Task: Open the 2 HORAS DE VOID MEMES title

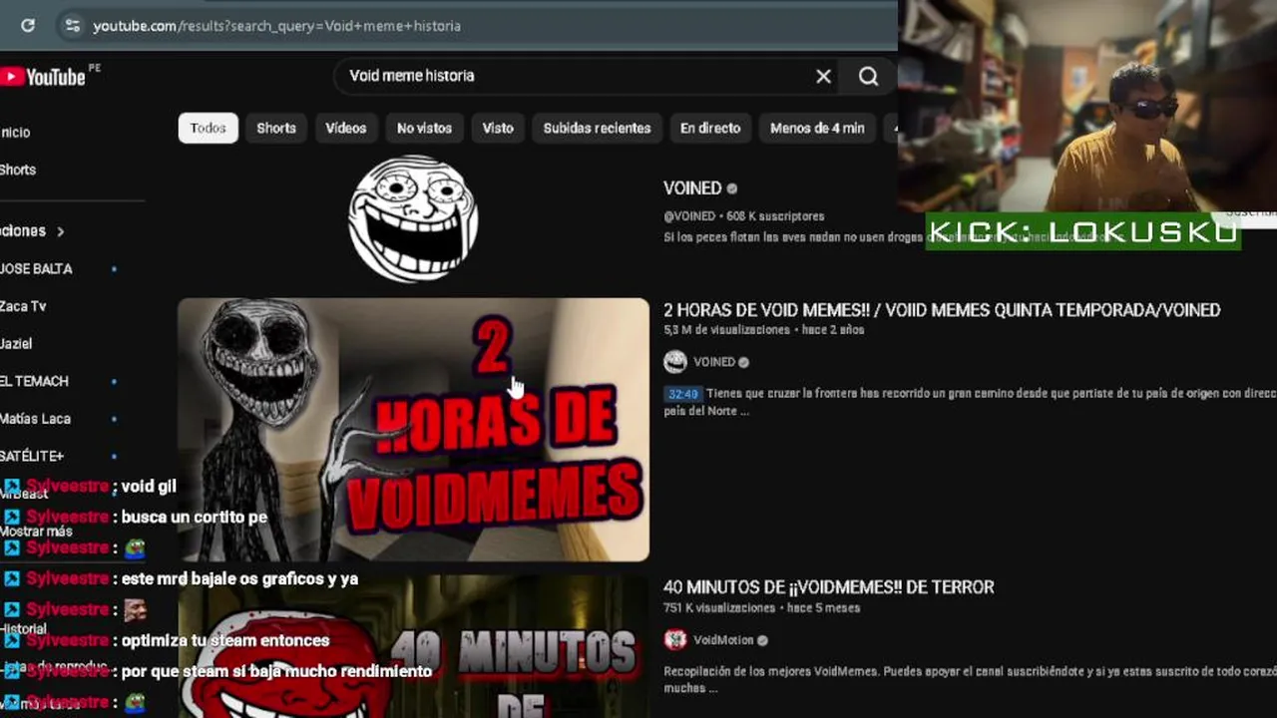Action: (x=942, y=310)
